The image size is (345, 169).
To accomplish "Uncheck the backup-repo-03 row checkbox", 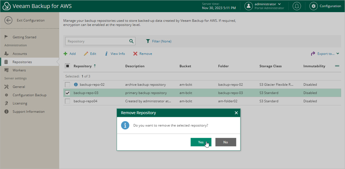I will 67,93.
